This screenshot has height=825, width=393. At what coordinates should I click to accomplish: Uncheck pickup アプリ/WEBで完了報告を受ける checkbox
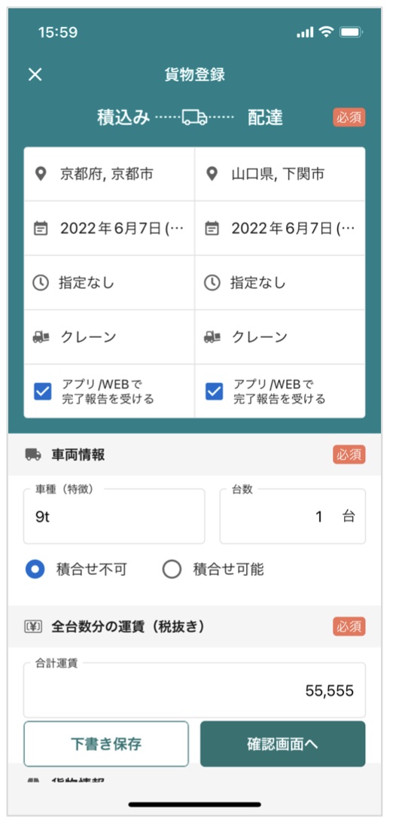[x=43, y=391]
